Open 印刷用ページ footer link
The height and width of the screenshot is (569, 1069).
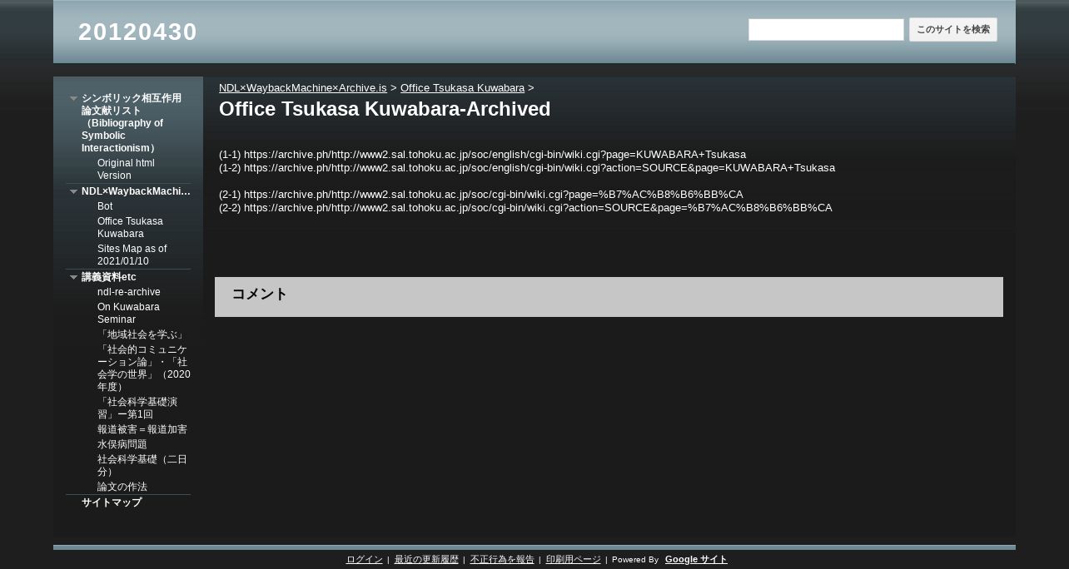[573, 560]
